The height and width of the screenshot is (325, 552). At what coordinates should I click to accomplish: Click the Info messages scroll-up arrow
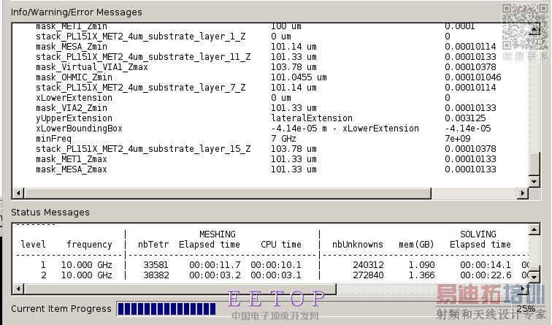[534, 29]
